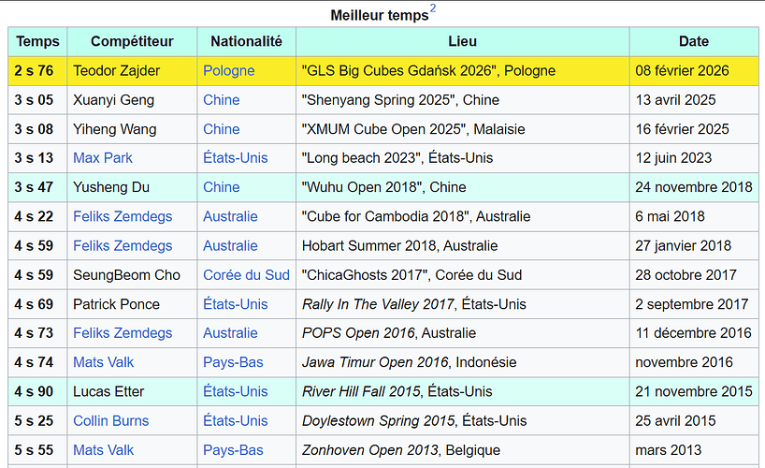This screenshot has height=468, width=765.
Task: Select the highlighted 2 s 76 record cell
Action: click(37, 71)
